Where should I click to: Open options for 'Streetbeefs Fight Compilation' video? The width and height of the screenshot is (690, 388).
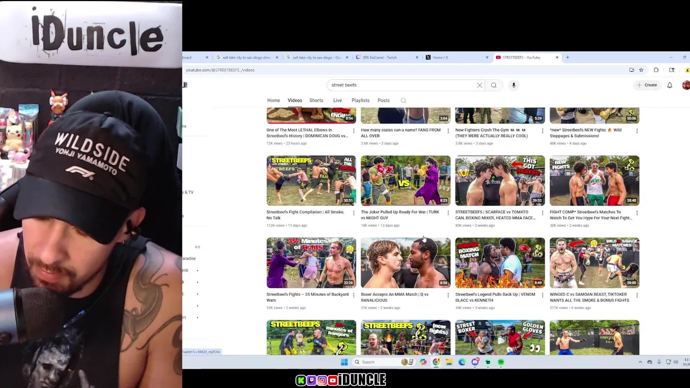click(x=354, y=213)
